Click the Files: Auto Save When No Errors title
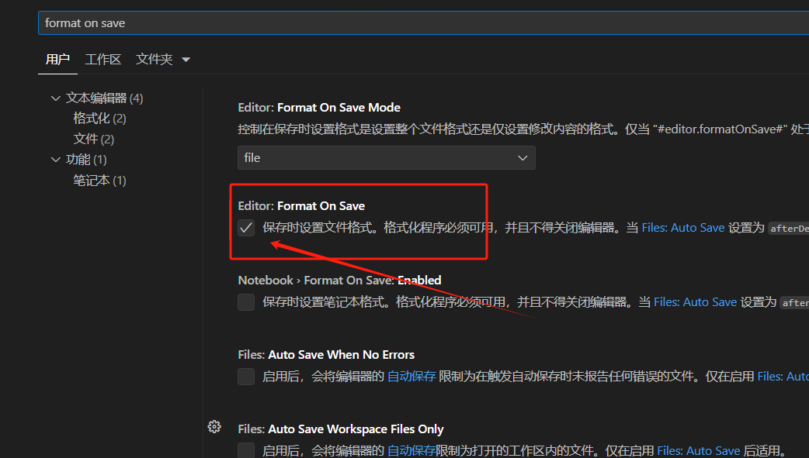 326,354
